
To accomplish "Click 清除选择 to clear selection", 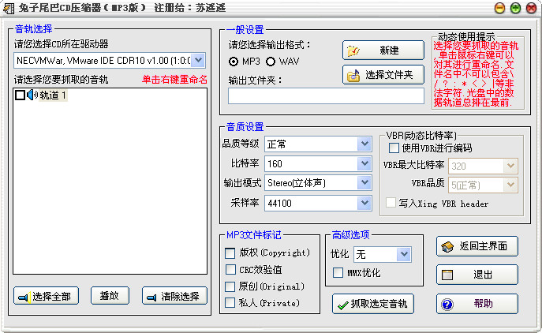I will [174, 296].
